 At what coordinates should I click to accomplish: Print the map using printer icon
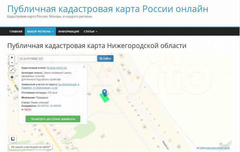point(12,77)
